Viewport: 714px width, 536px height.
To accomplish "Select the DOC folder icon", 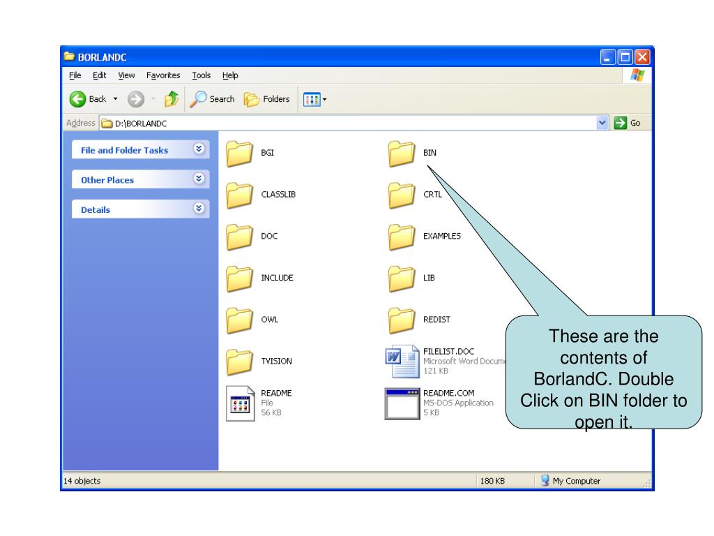I will 240,237.
